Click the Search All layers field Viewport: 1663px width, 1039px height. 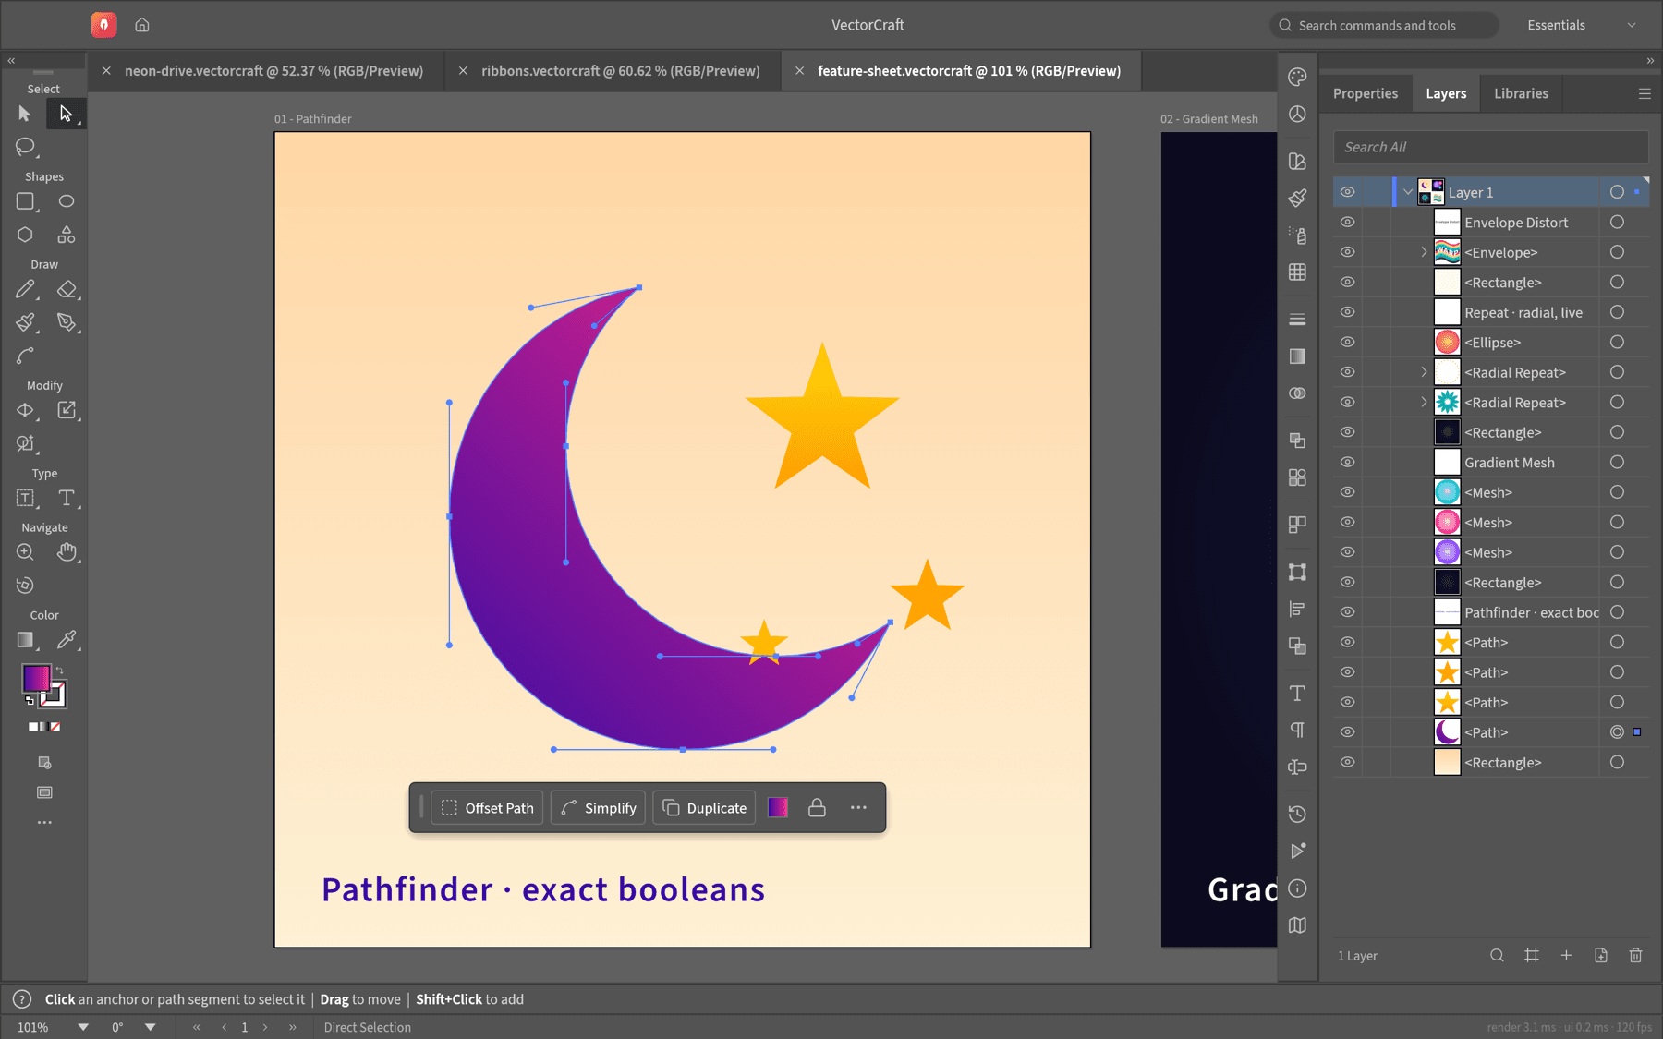tap(1490, 147)
